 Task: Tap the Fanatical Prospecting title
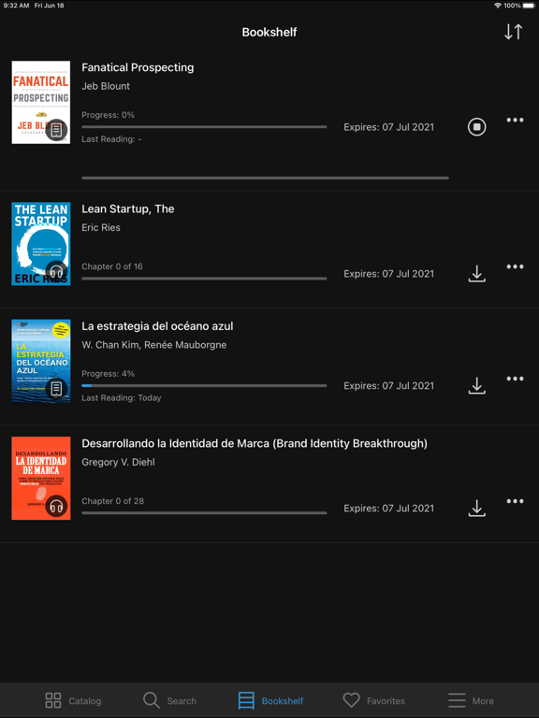tap(138, 67)
